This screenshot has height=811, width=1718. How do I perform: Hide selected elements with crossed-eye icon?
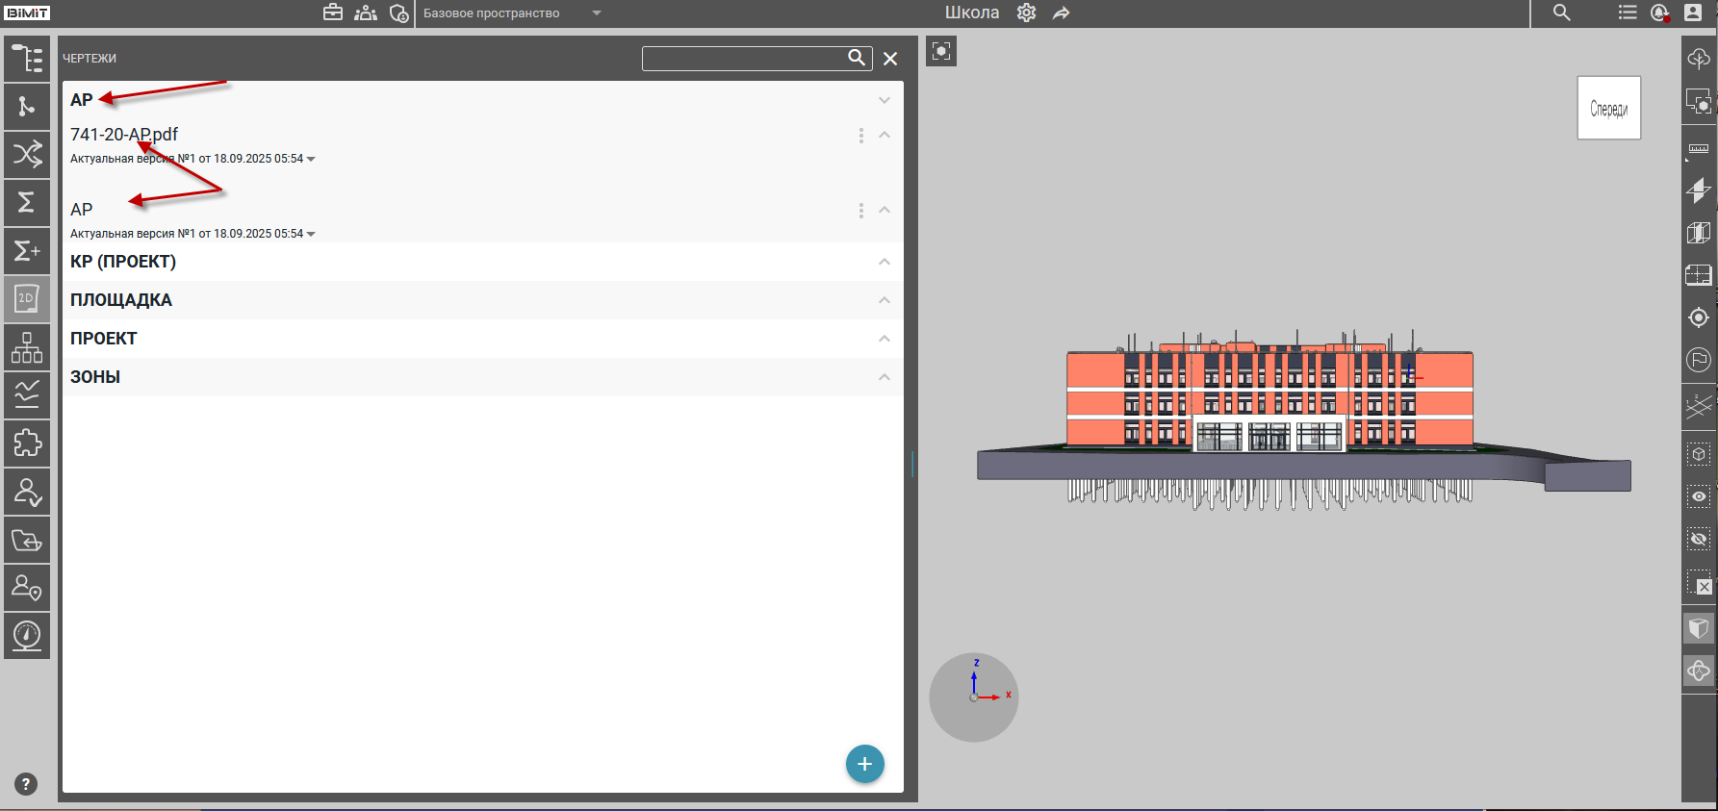[x=1699, y=539]
